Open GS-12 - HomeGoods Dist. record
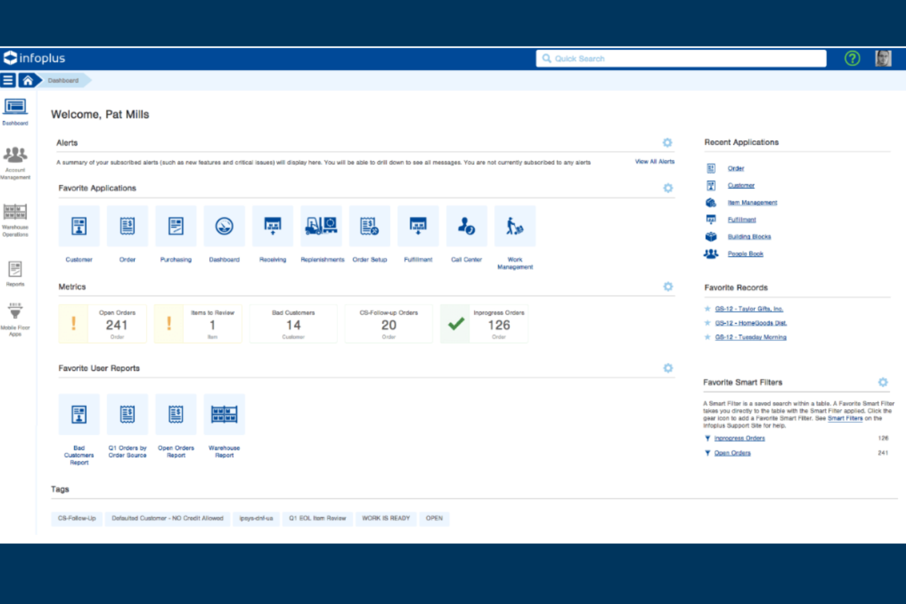This screenshot has height=604, width=906. pyautogui.click(x=751, y=323)
